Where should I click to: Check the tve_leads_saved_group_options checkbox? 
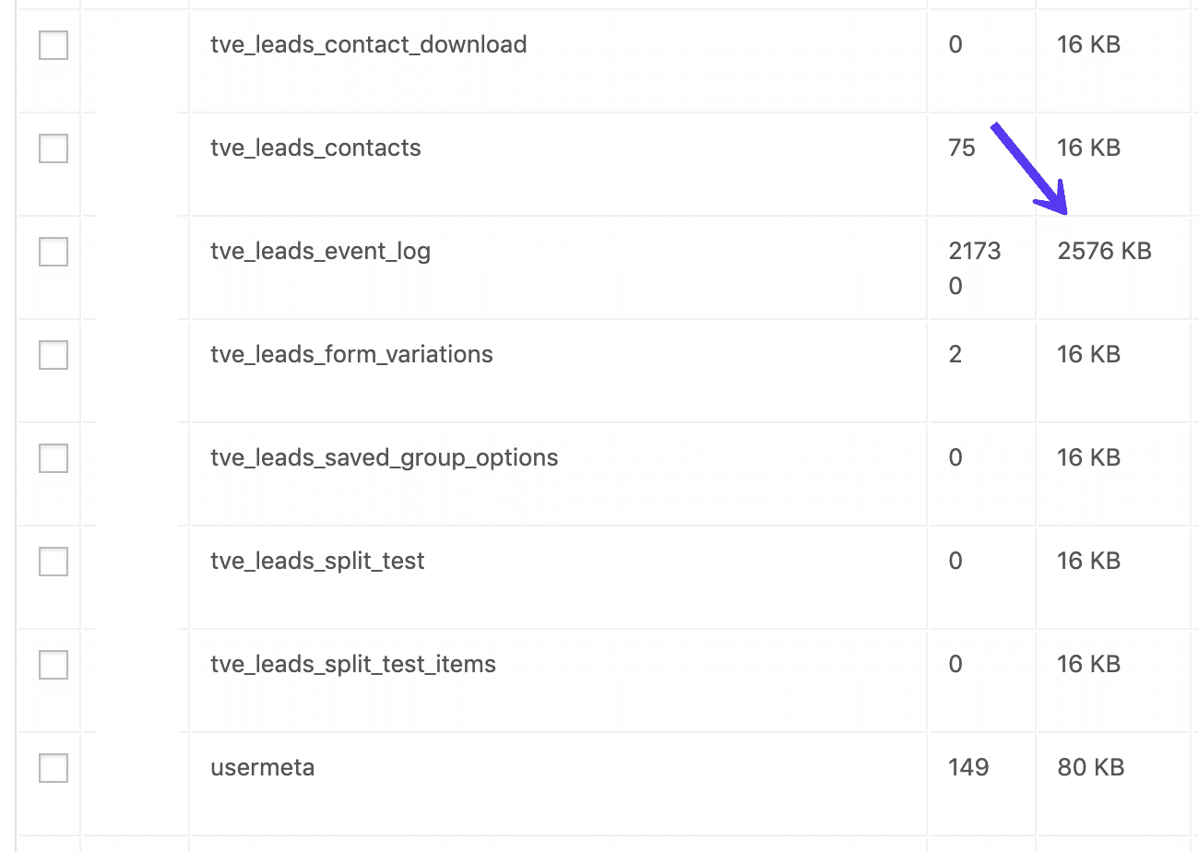(x=53, y=457)
